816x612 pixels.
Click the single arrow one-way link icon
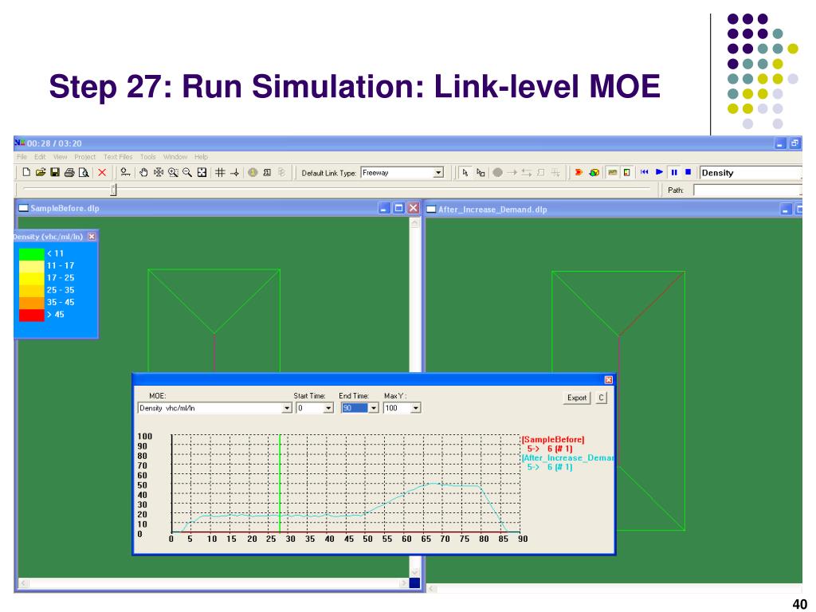click(512, 172)
